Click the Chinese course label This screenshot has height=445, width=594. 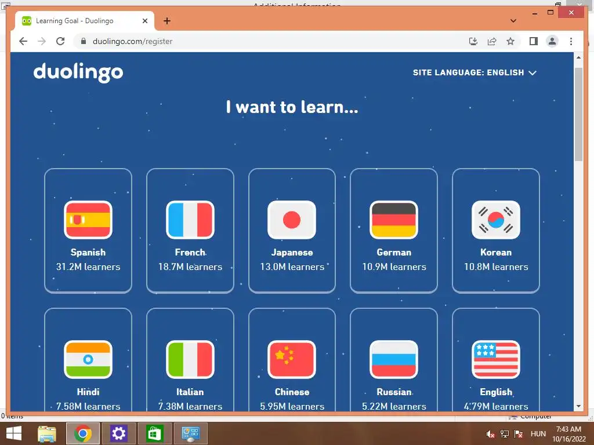click(x=292, y=392)
